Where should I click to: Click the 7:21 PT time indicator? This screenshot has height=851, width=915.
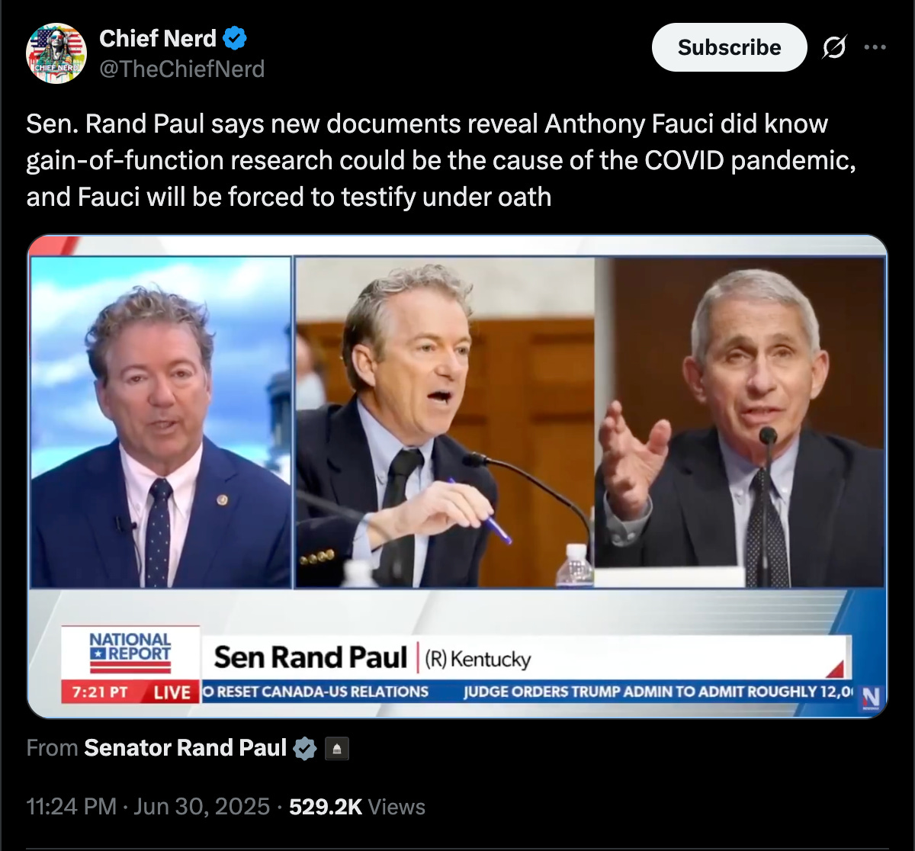pos(100,692)
